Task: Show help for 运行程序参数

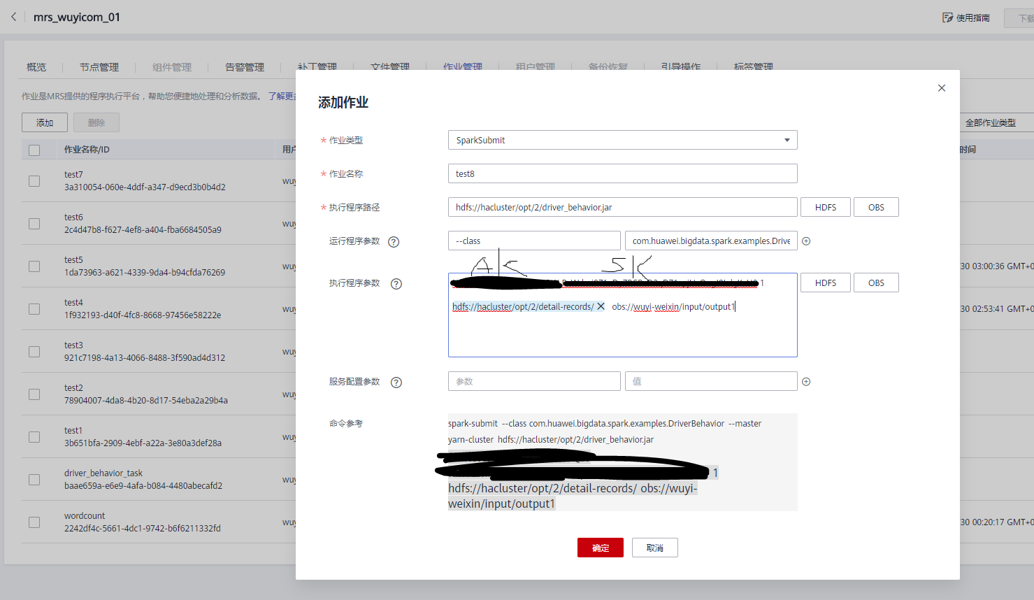Action: click(394, 242)
